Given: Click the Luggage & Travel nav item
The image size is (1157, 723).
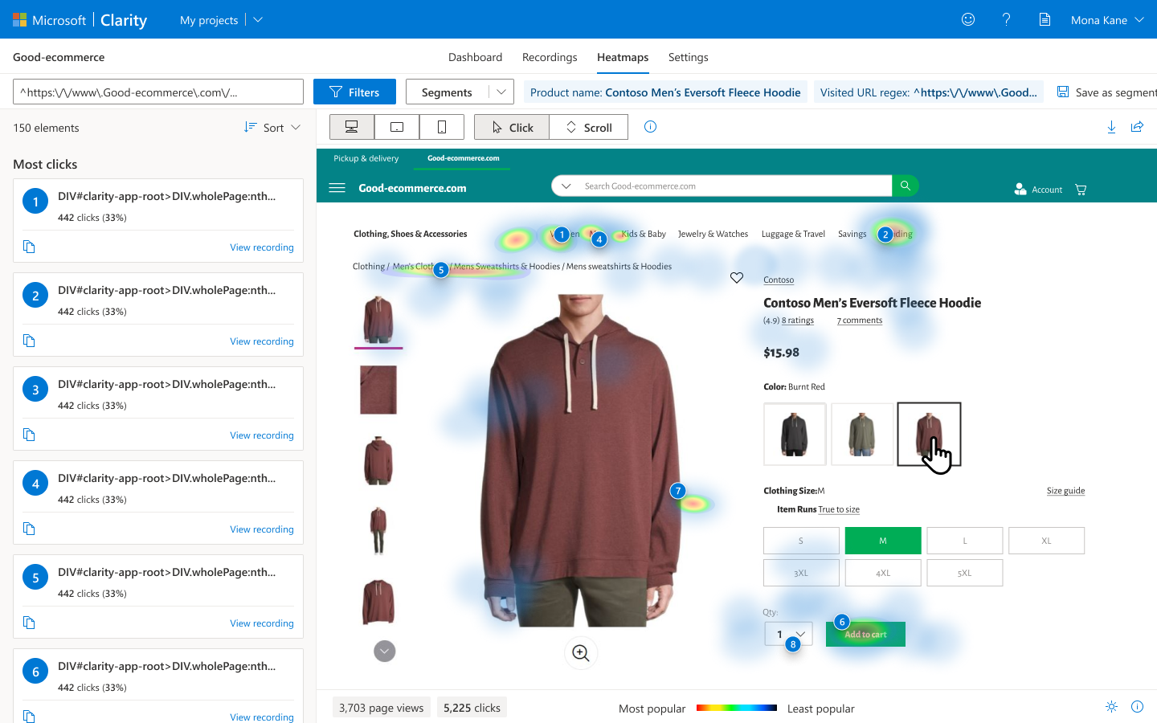Looking at the screenshot, I should [793, 234].
